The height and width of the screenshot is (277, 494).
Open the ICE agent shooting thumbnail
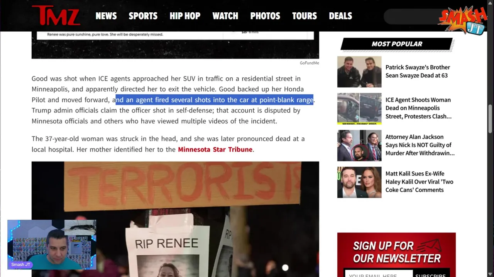[x=359, y=108]
